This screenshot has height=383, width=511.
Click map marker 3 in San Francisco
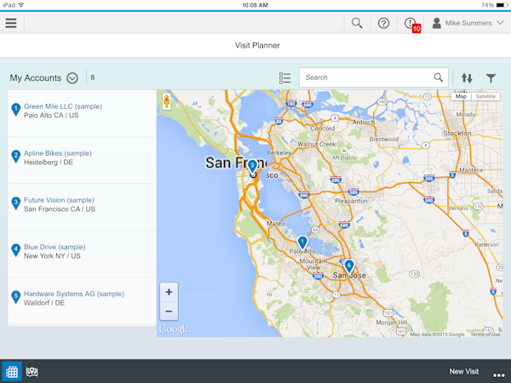pyautogui.click(x=252, y=167)
